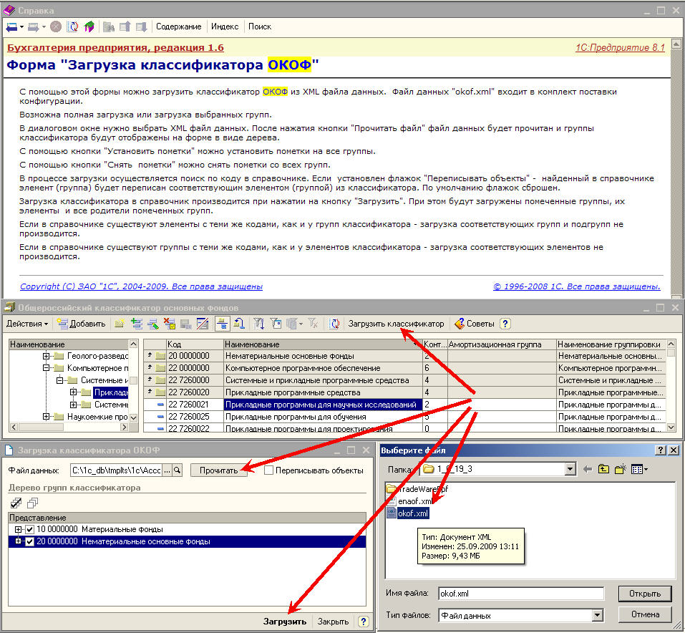685x633 pixels.
Task: Open the Действия dropdown menu
Action: point(27,324)
